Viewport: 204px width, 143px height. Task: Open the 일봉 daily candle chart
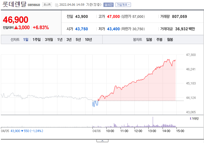pos(149,39)
